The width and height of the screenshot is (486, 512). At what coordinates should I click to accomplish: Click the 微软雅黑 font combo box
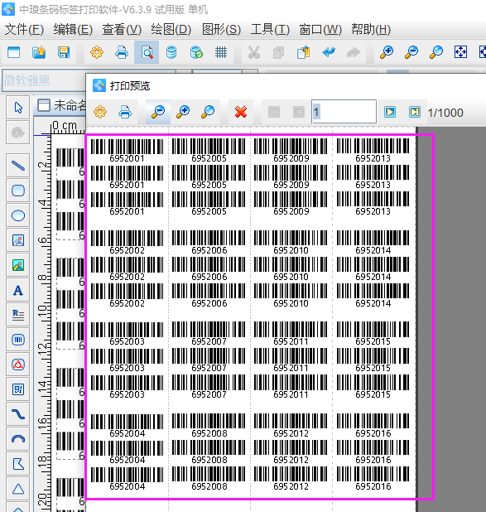point(44,80)
